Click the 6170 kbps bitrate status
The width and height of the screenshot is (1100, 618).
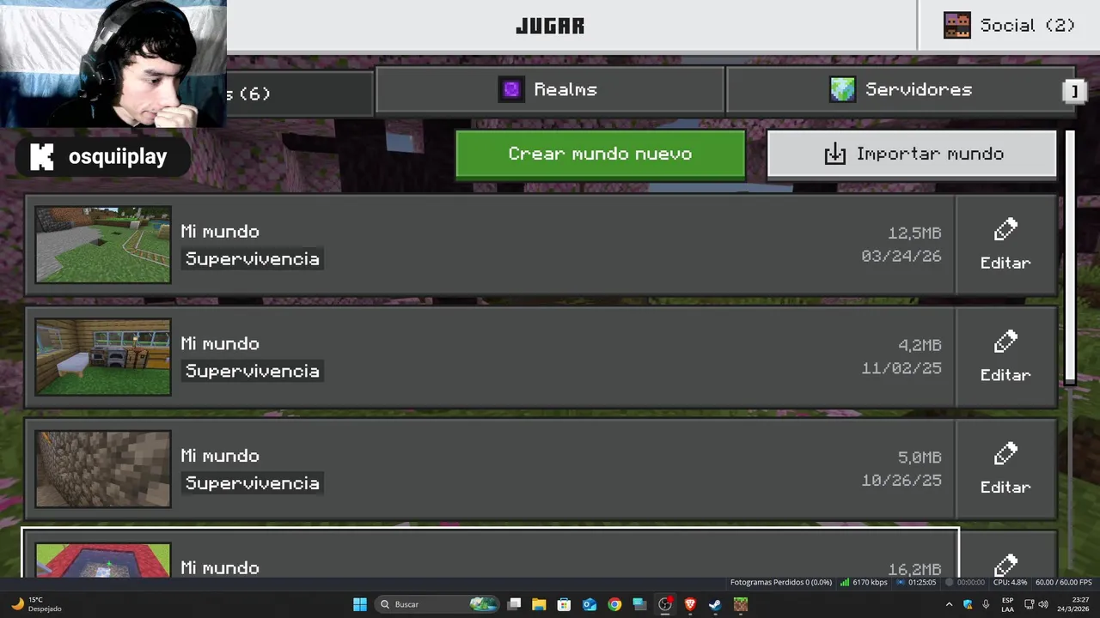click(865, 582)
